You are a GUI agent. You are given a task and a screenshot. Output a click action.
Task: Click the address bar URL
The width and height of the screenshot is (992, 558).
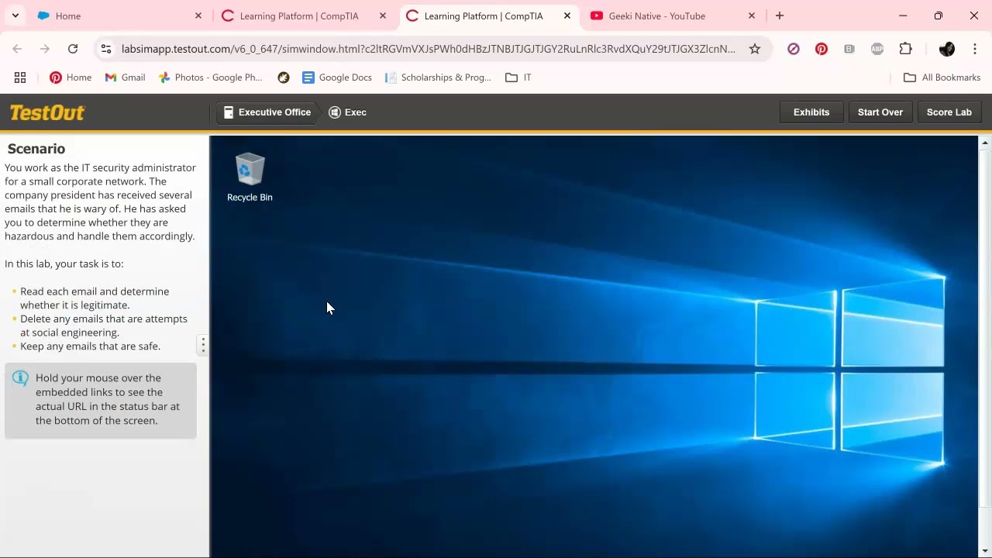pyautogui.click(x=429, y=49)
